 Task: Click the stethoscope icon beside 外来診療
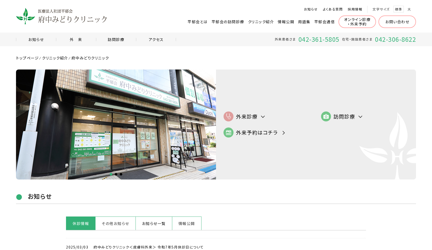click(x=228, y=116)
